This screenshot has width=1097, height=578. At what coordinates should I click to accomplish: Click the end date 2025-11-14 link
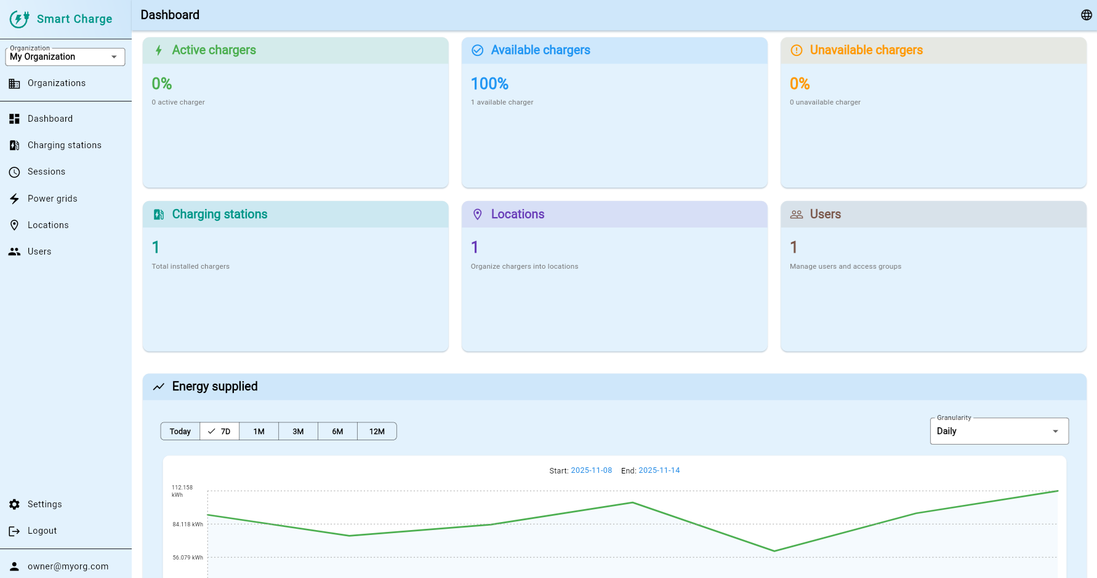click(x=659, y=470)
